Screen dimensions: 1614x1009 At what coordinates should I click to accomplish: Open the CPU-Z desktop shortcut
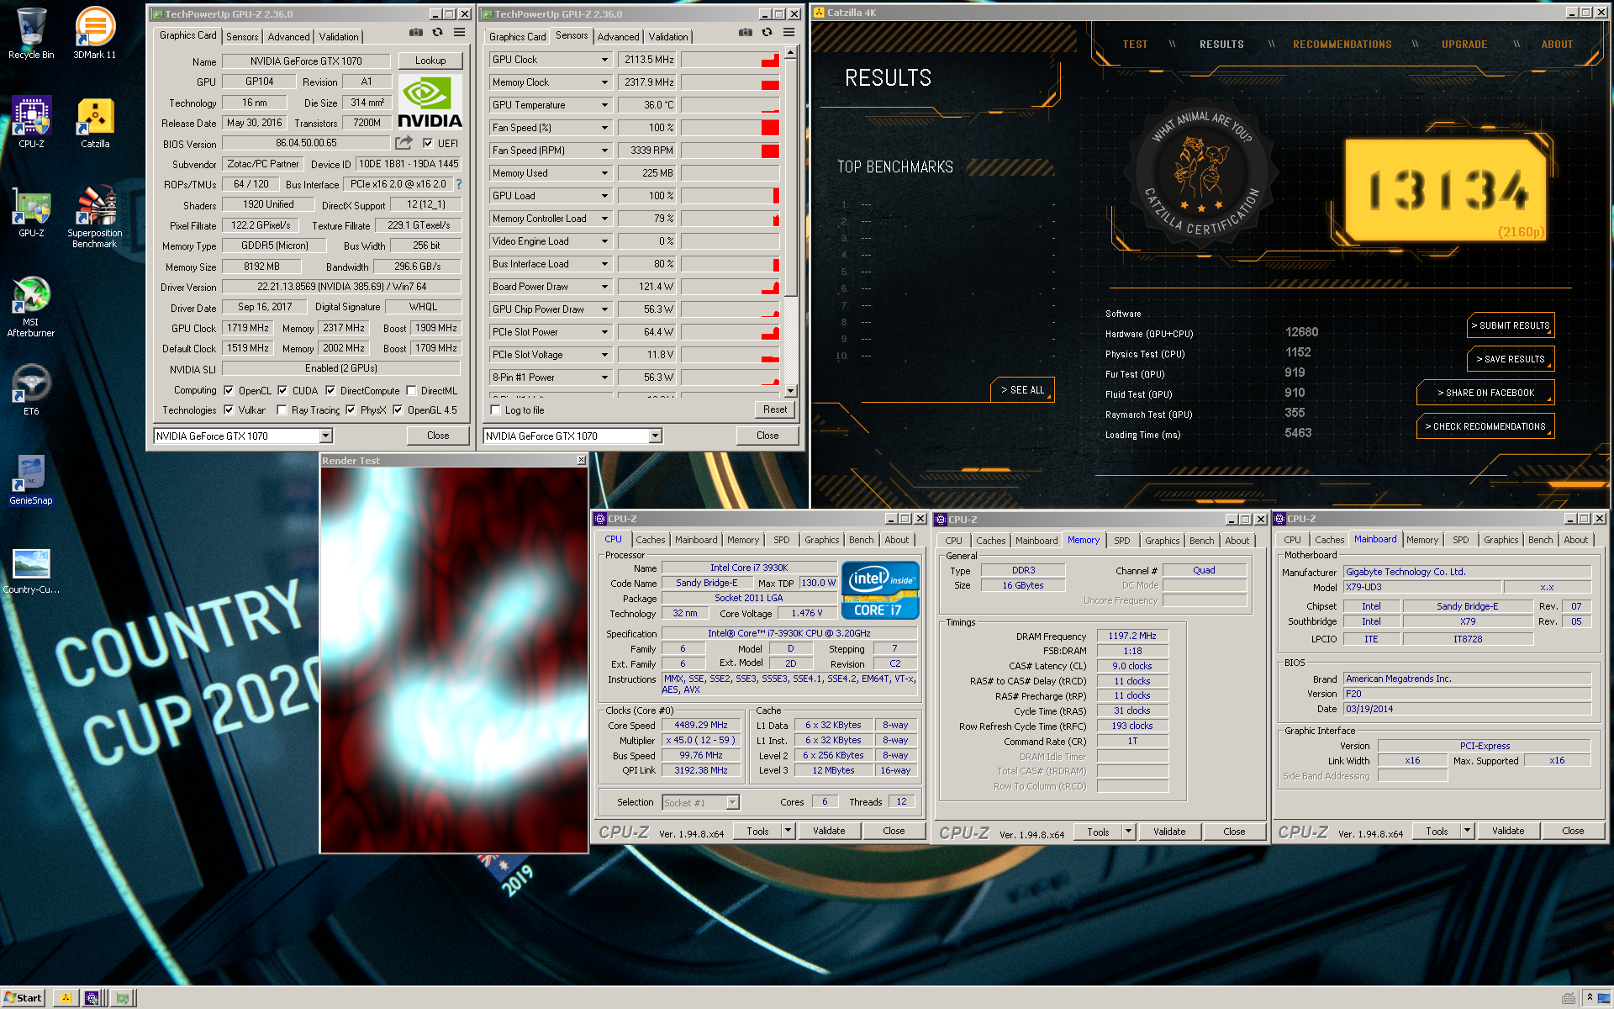click(31, 122)
